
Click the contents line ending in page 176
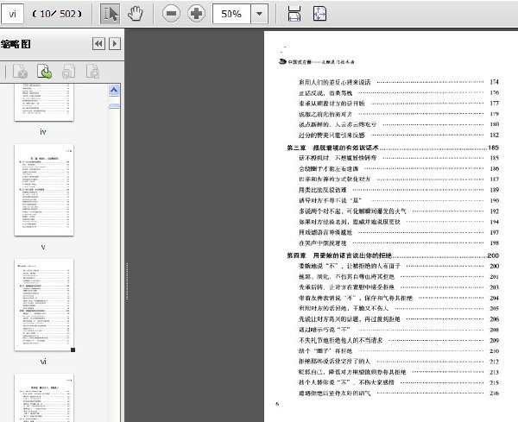[x=398, y=93]
